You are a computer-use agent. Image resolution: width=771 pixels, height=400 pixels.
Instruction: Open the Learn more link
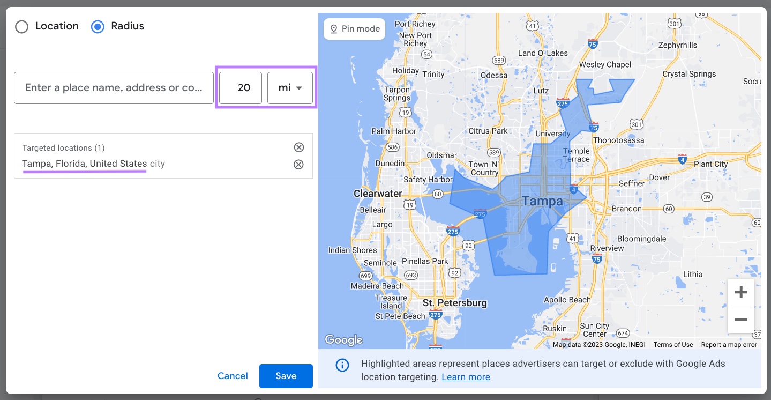(x=466, y=377)
